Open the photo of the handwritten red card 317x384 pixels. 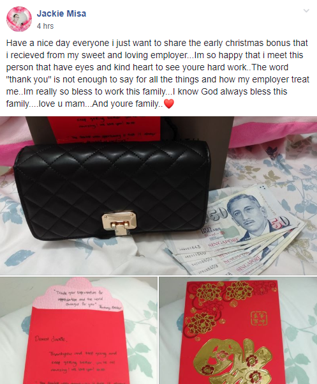click(x=78, y=330)
